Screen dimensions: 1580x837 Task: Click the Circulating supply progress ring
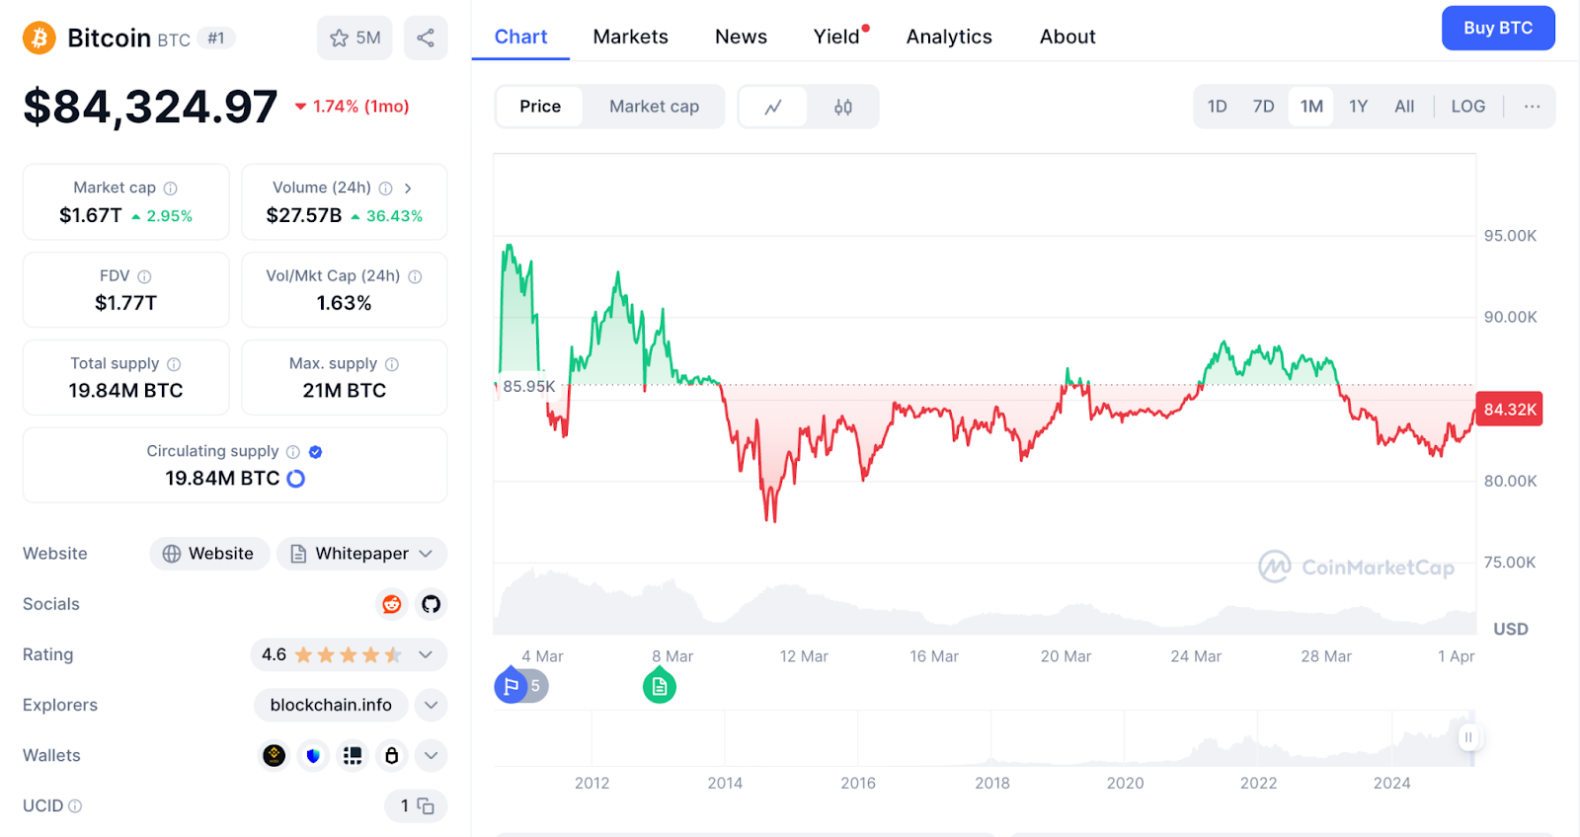click(x=296, y=479)
